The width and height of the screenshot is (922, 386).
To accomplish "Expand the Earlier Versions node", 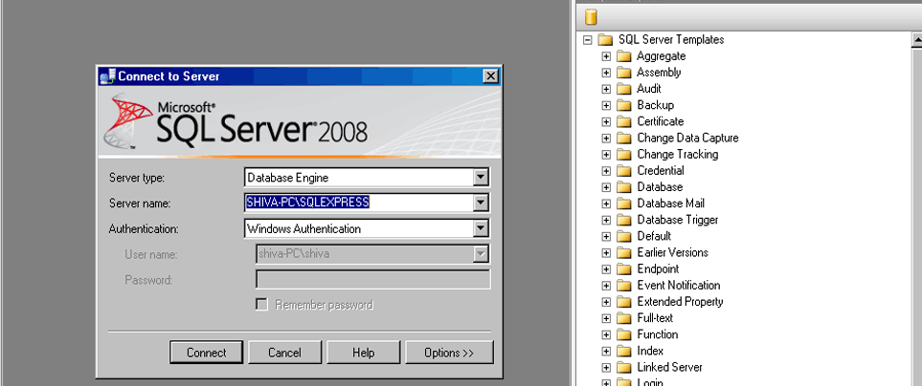I will [606, 253].
